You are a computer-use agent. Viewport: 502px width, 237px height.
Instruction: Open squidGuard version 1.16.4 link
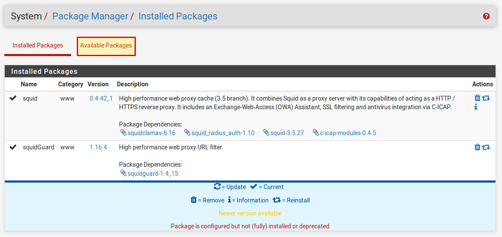pyautogui.click(x=98, y=147)
